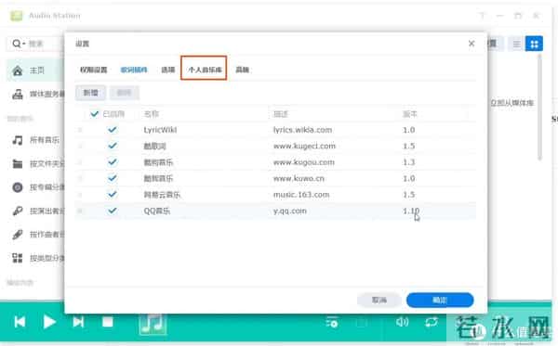Click the album art thumbnail in player
This screenshot has width=558, height=346.
(x=153, y=324)
